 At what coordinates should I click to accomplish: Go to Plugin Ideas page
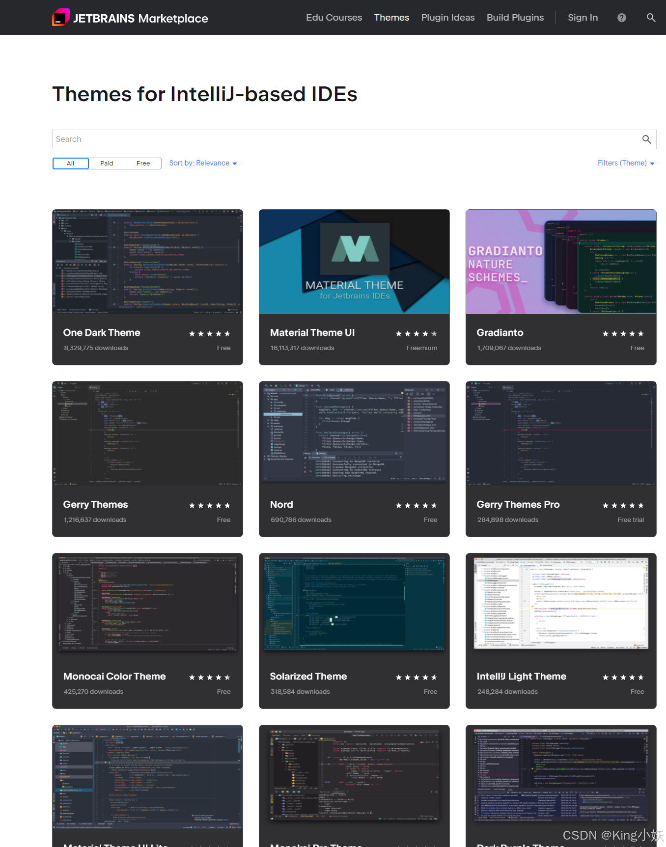coord(448,18)
